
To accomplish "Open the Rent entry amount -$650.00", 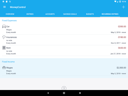I will click(122, 48).
